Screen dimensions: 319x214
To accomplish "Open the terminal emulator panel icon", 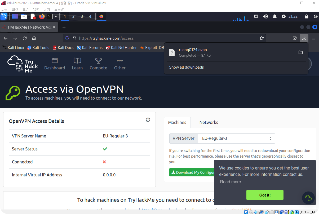I will pos(50,16).
